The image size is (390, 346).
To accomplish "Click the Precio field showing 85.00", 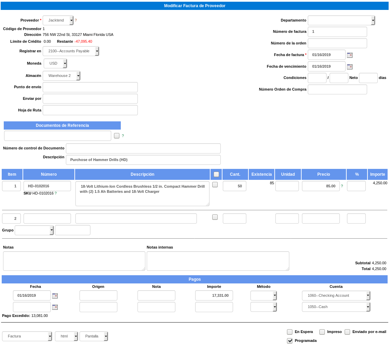I will pyautogui.click(x=321, y=186).
